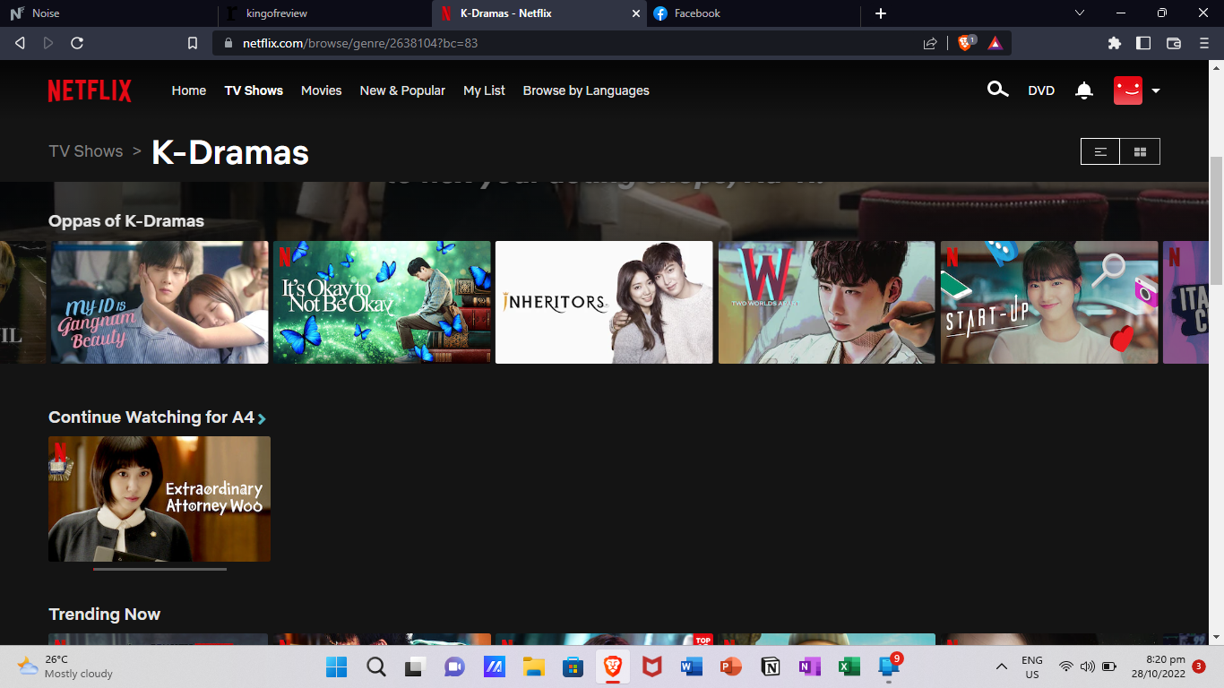Viewport: 1224px width, 688px height.
Task: Go to Netflix Home
Action: tap(189, 90)
